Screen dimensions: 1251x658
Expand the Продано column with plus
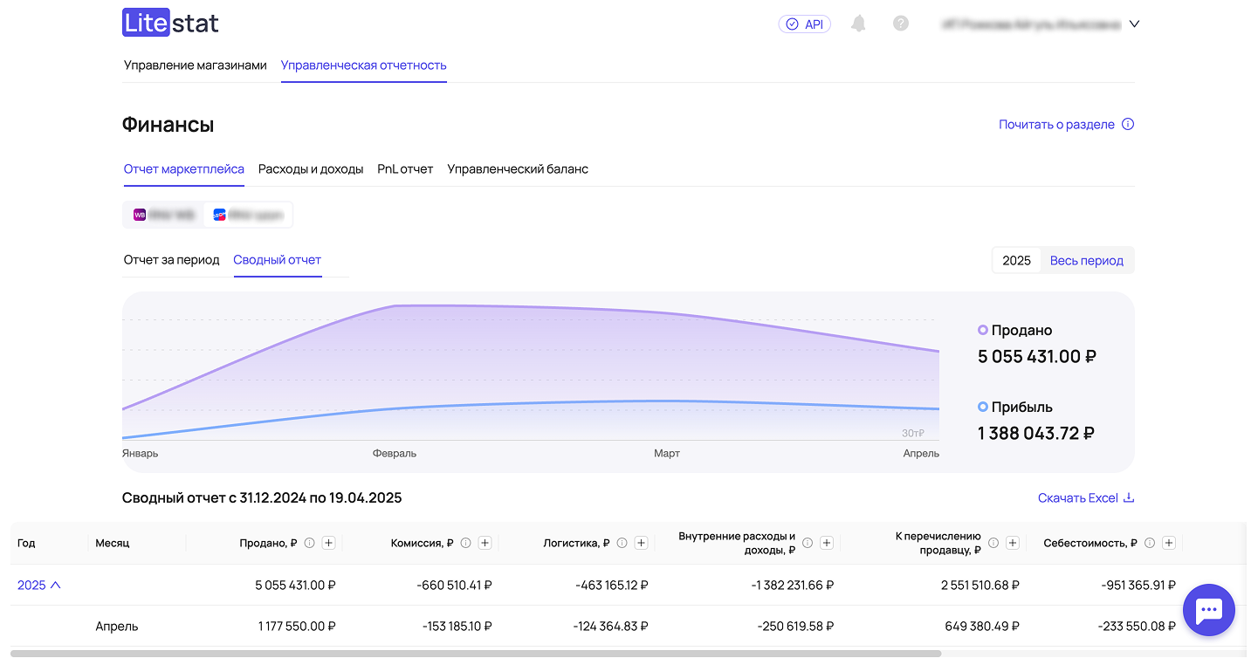pyautogui.click(x=329, y=543)
